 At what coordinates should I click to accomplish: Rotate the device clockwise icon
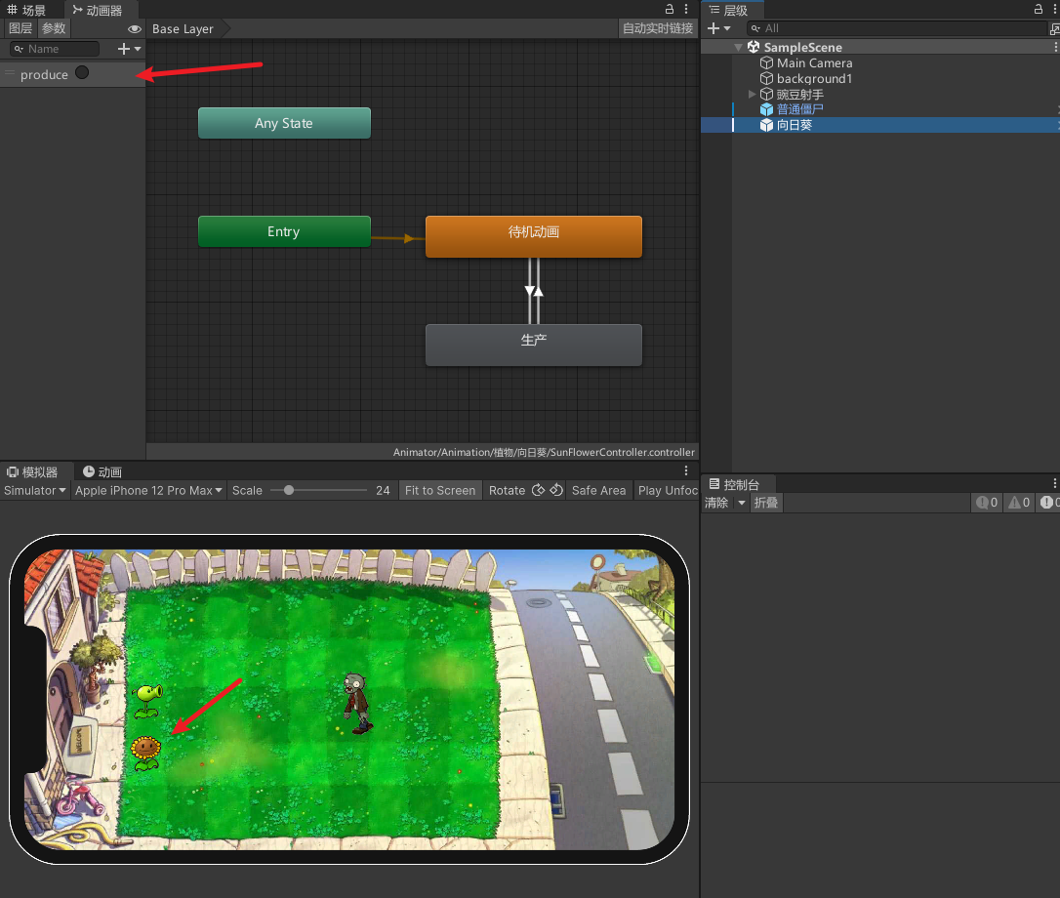tap(555, 490)
